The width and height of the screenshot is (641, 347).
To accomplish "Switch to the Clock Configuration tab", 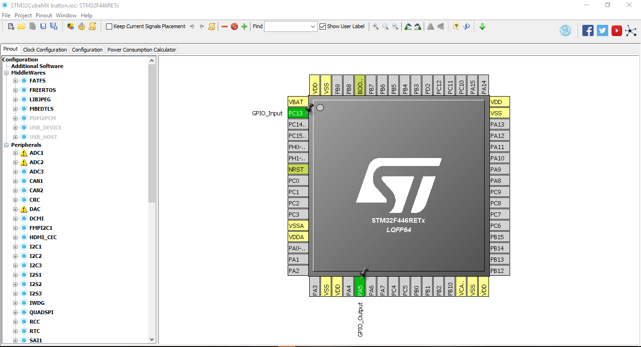I will (45, 49).
